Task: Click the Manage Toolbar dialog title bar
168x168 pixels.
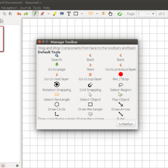Action: pos(87,42)
